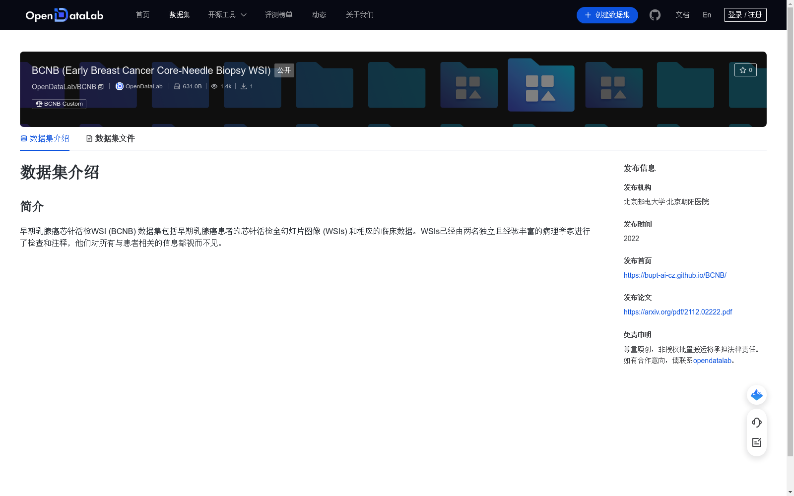794x496 pixels.
Task: Open 数据集 in navigation bar
Action: [180, 15]
